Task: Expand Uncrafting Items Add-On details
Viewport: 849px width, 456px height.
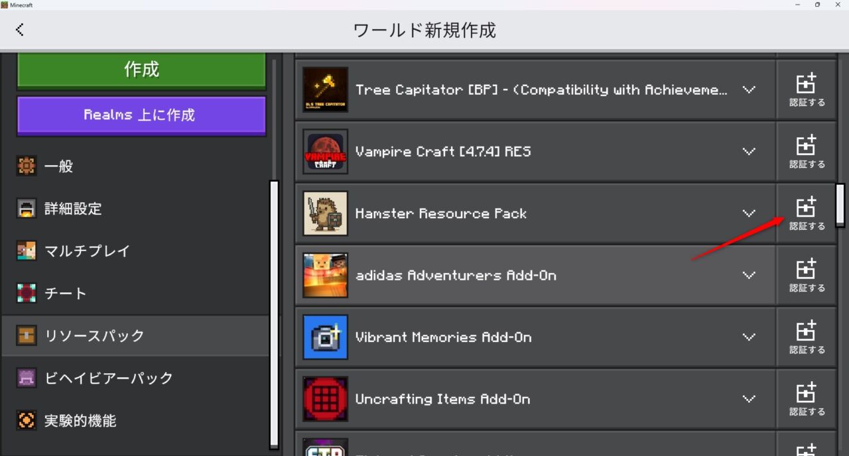Action: click(x=749, y=399)
